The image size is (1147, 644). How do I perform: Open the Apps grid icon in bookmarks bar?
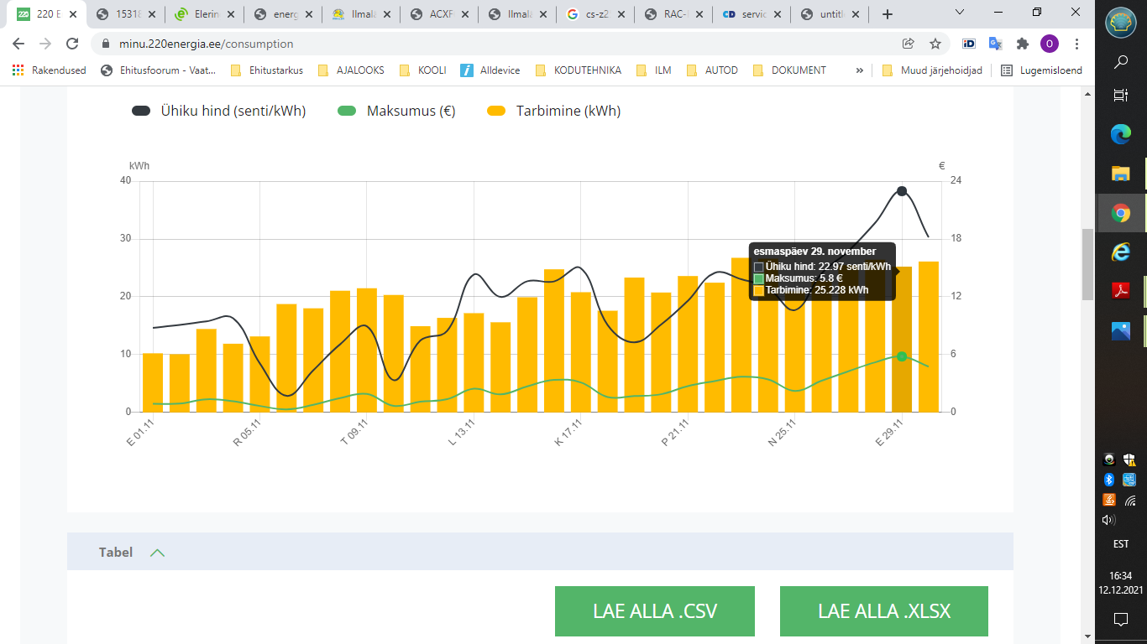point(18,70)
